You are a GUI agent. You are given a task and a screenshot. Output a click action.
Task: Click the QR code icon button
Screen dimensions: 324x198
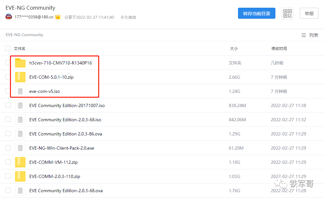287,14
